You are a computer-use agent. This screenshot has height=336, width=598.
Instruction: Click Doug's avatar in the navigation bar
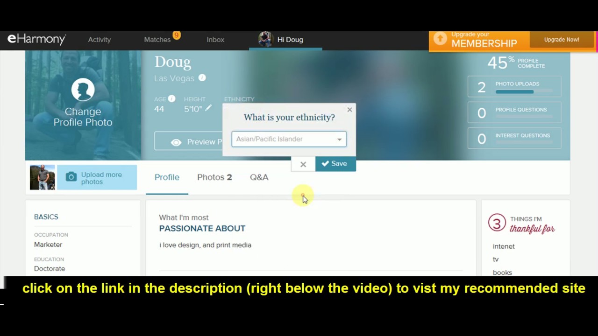265,39
